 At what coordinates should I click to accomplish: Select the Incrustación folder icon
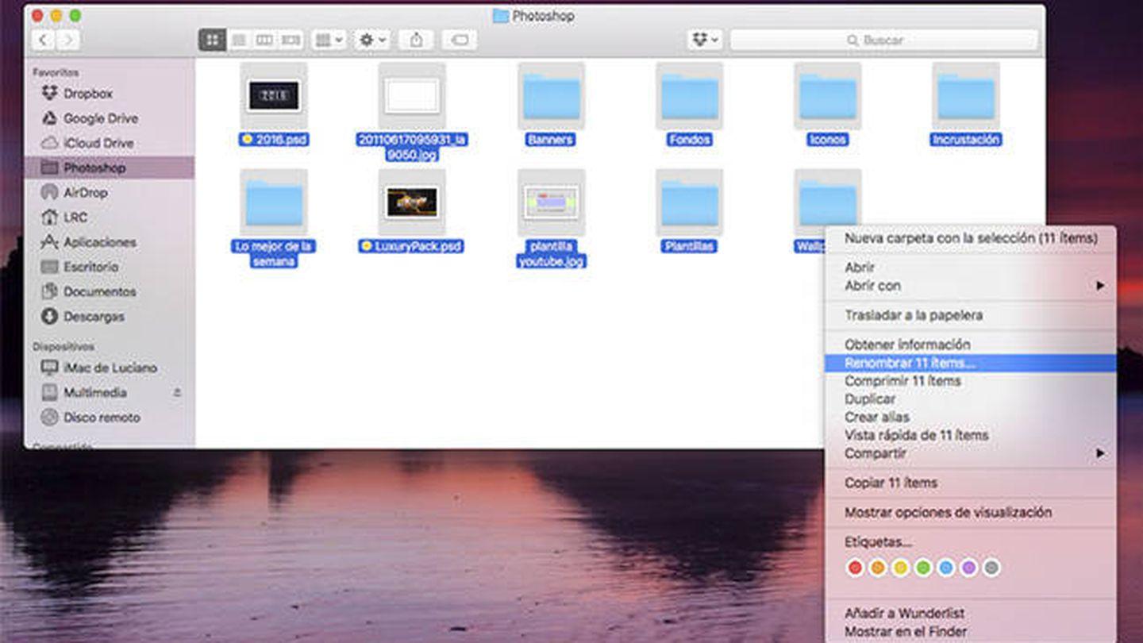[x=966, y=96]
